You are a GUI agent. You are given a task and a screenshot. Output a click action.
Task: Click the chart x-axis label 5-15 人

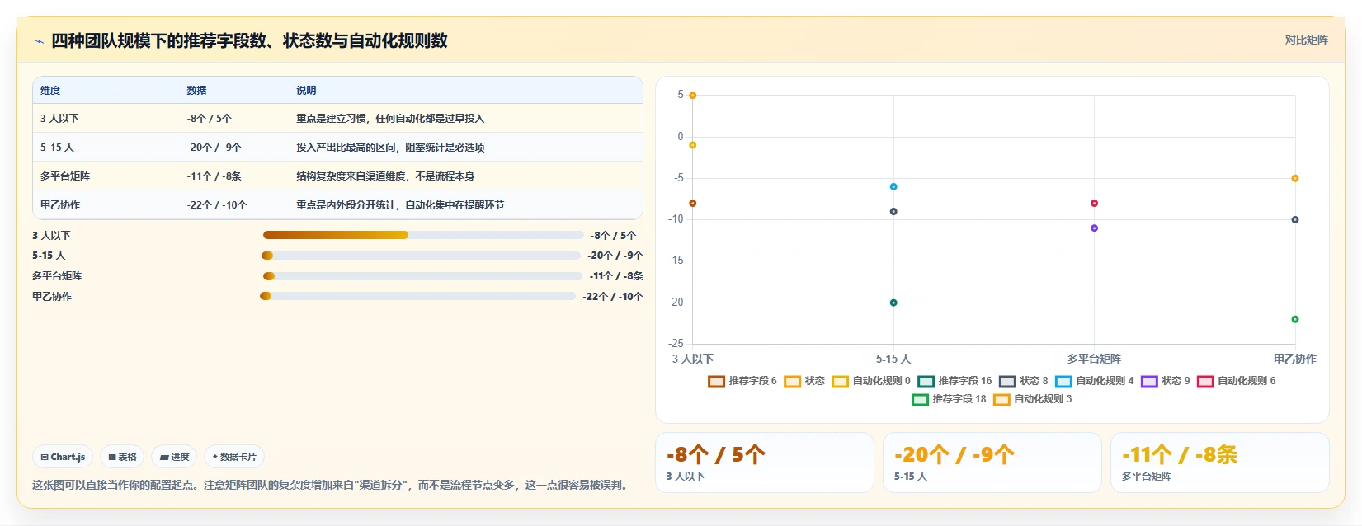[893, 359]
